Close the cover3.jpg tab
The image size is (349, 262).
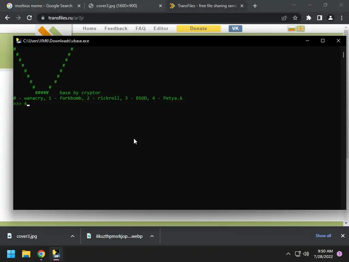pos(161,6)
